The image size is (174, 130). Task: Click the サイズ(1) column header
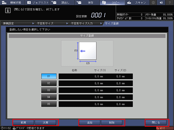pyautogui.click(x=100, y=70)
